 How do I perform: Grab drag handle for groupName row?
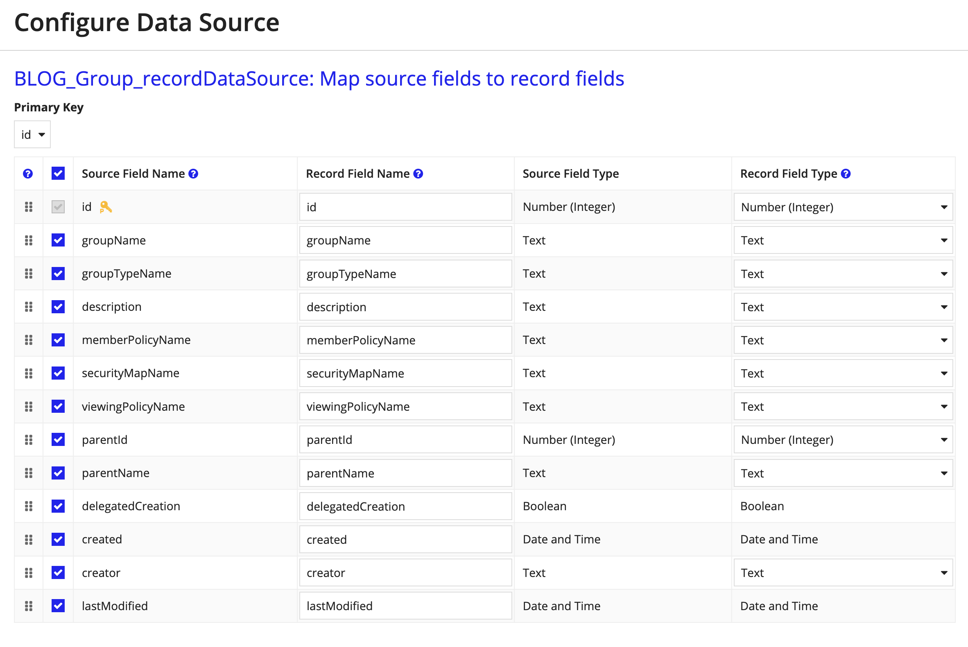[x=29, y=240]
